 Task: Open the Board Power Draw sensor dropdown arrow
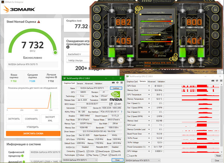point(149,134)
